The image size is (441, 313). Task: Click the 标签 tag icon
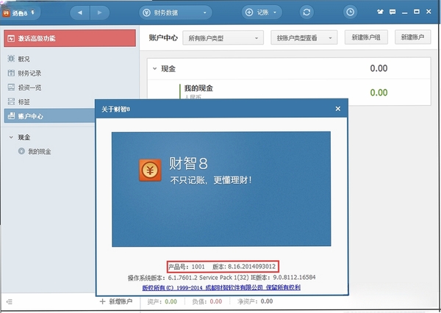pos(11,101)
